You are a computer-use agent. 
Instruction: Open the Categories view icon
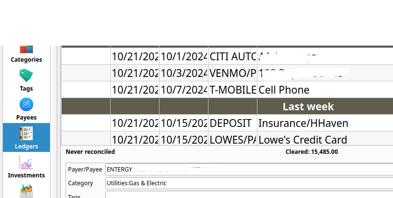click(26, 54)
